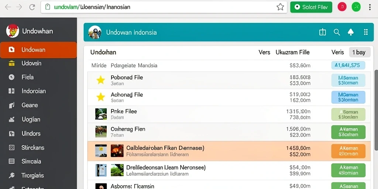Viewport: 378px width, 189px height.
Task: Toggle the star on Achonag File
Action: click(x=100, y=97)
